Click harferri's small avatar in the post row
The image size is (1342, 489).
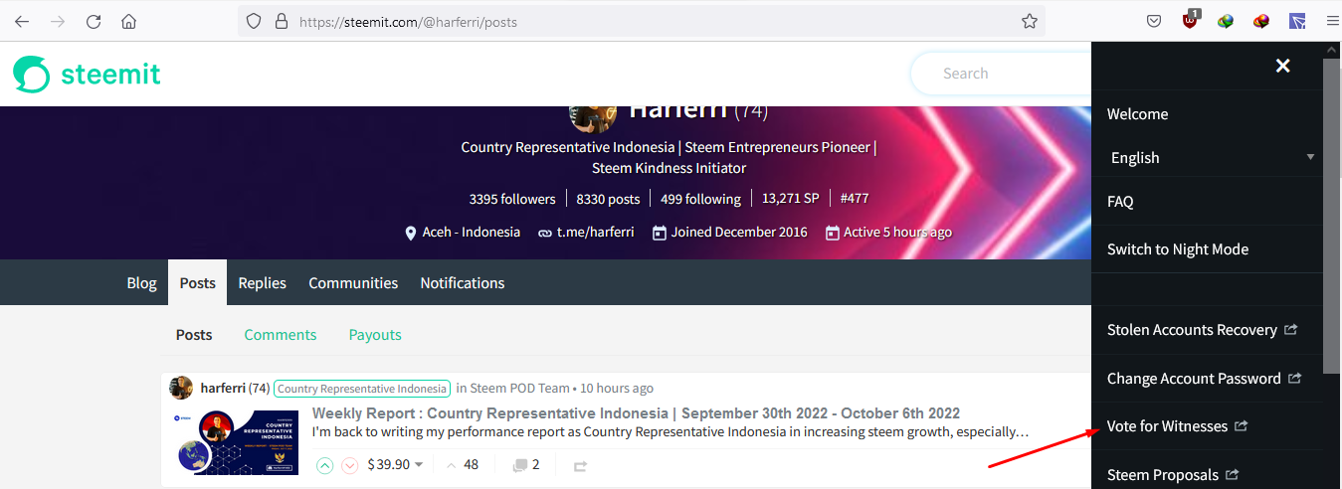point(181,388)
